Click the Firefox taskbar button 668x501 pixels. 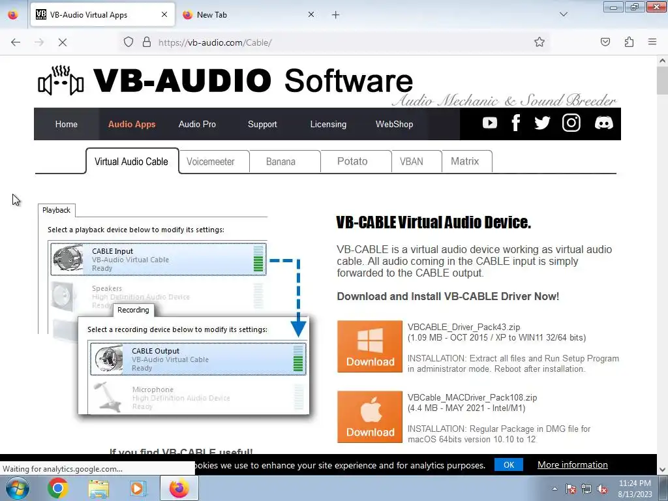click(179, 488)
